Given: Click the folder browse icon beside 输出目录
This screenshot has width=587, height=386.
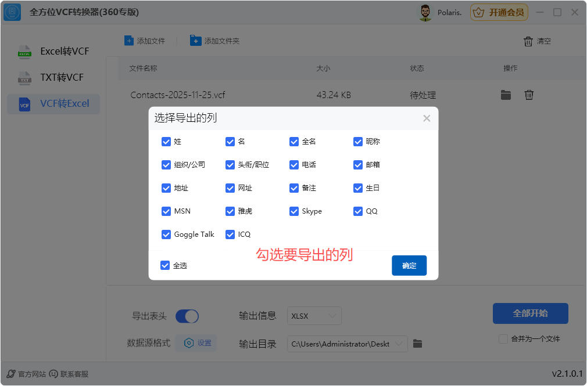Looking at the screenshot, I should pyautogui.click(x=417, y=343).
